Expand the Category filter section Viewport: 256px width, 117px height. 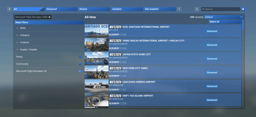tap(49, 35)
